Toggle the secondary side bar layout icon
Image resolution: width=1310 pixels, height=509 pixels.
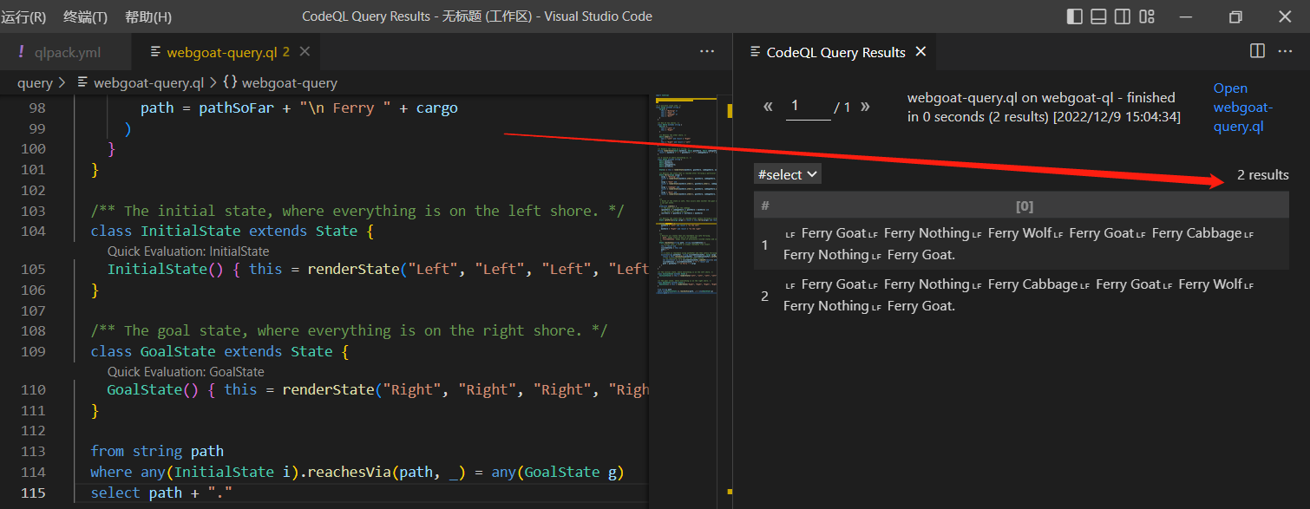coord(1123,16)
